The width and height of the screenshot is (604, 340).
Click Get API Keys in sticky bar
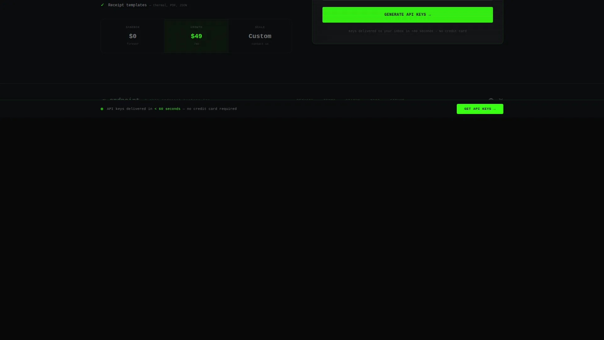(x=480, y=109)
